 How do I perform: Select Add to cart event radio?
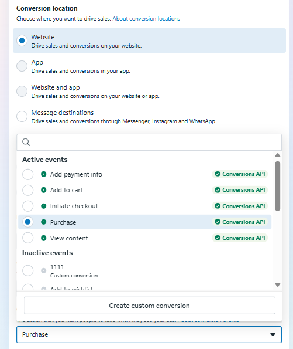click(27, 190)
